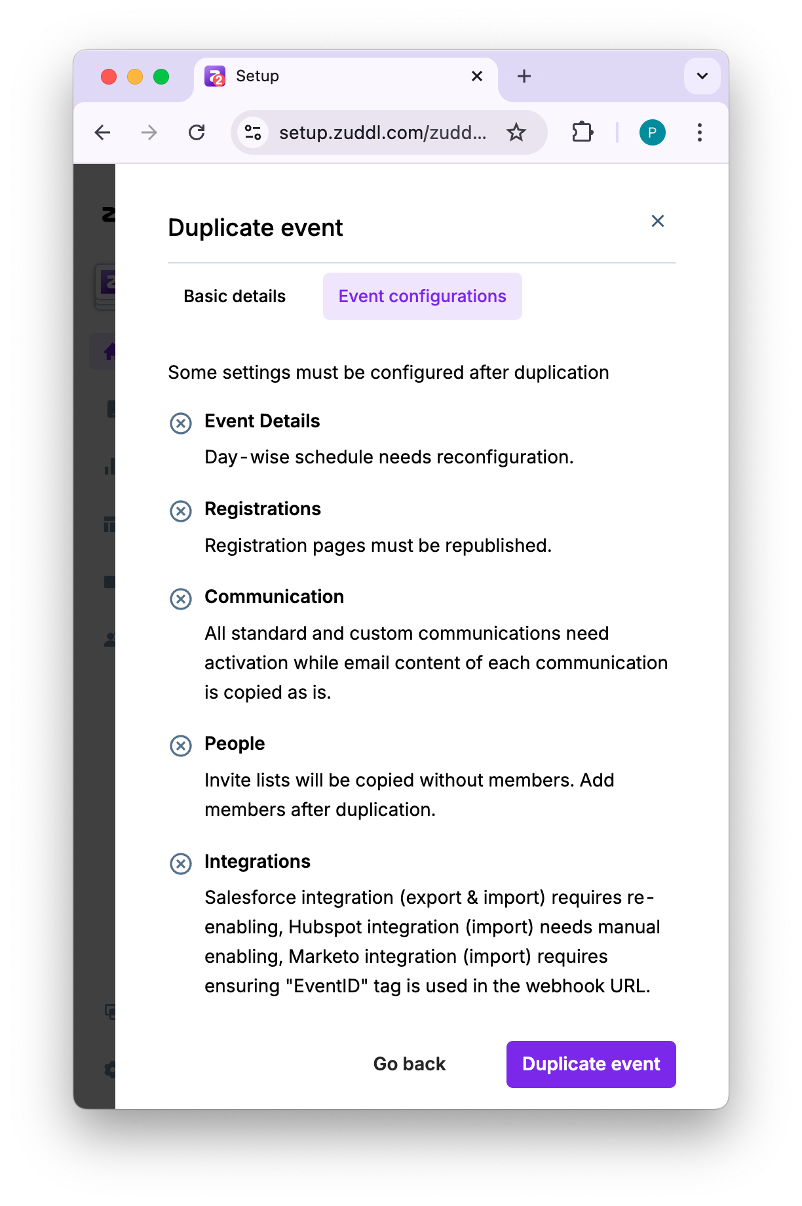Switch to the Basic details tab
Image resolution: width=802 pixels, height=1206 pixels.
point(235,296)
